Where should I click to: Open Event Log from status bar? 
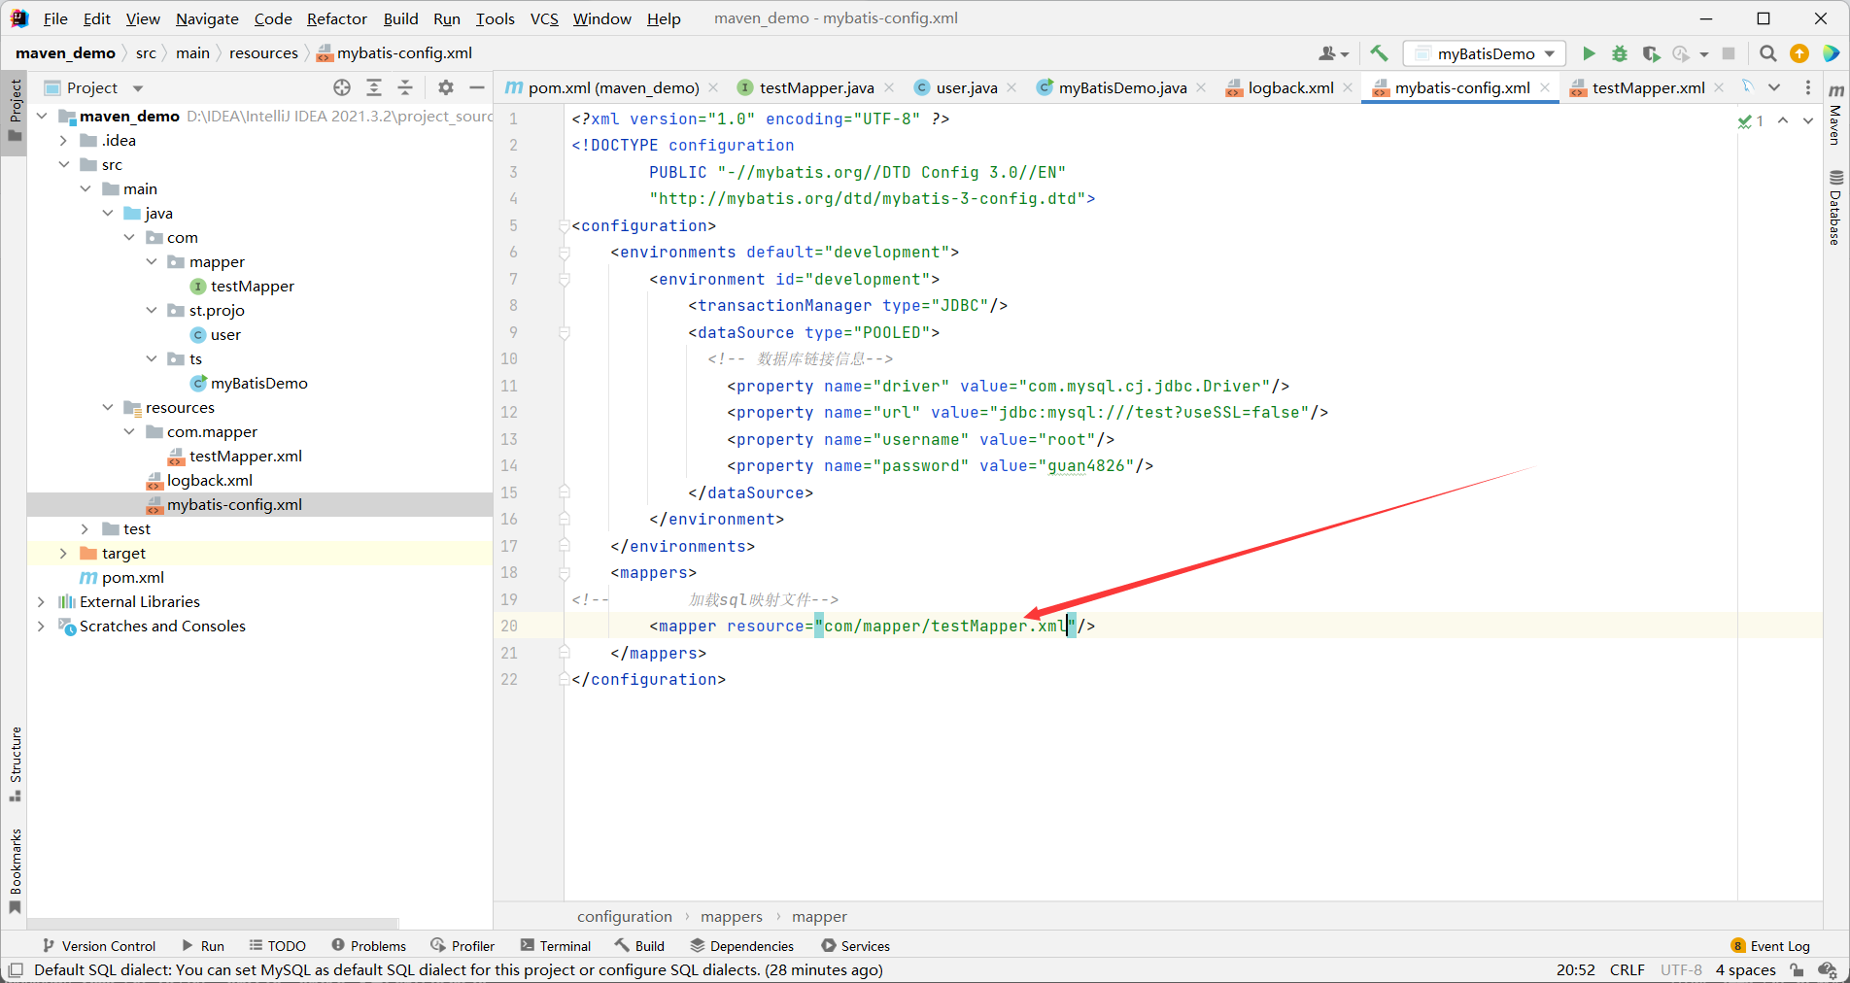coord(1770,945)
